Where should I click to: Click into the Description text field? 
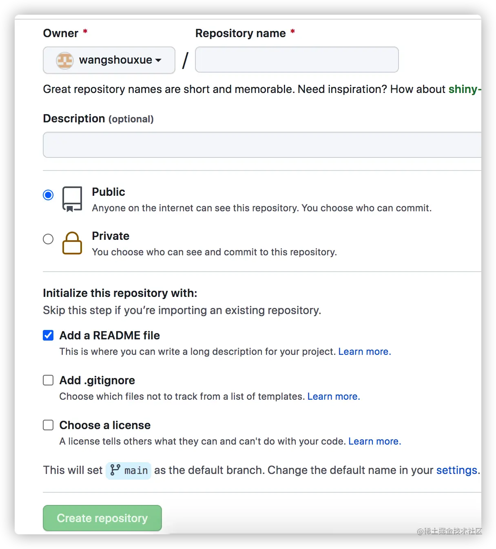pos(262,145)
